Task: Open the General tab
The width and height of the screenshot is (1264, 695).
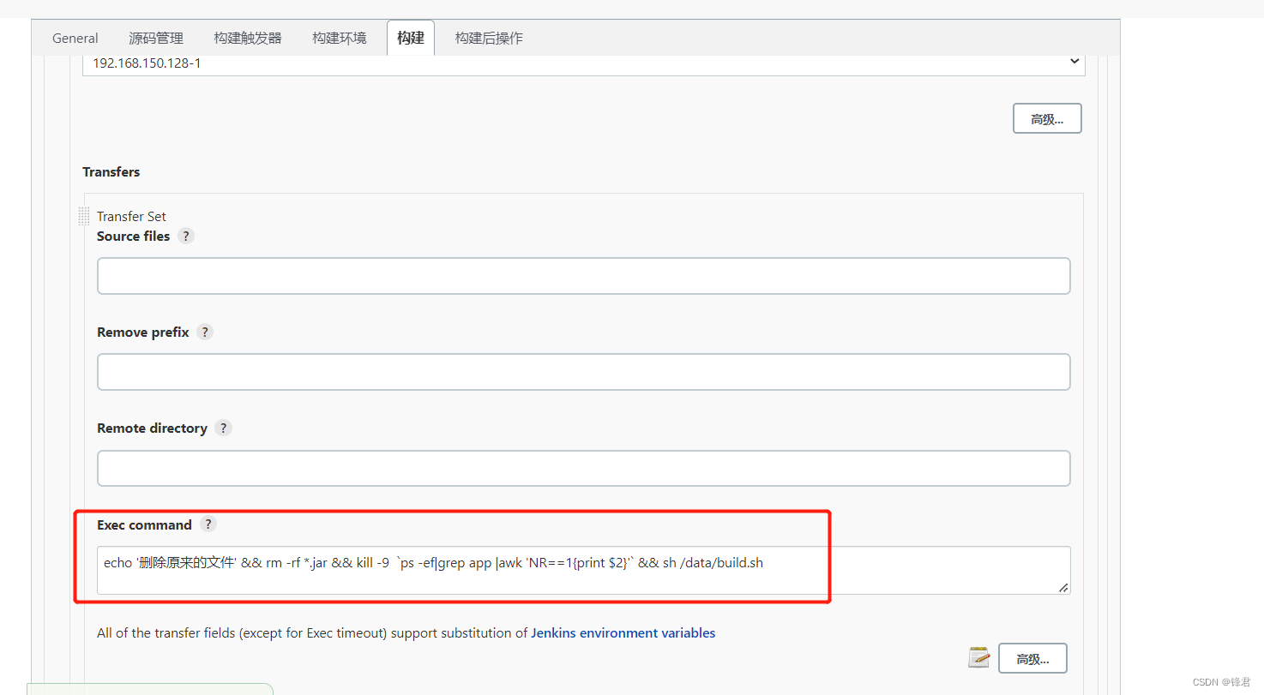Action: pyautogui.click(x=75, y=38)
